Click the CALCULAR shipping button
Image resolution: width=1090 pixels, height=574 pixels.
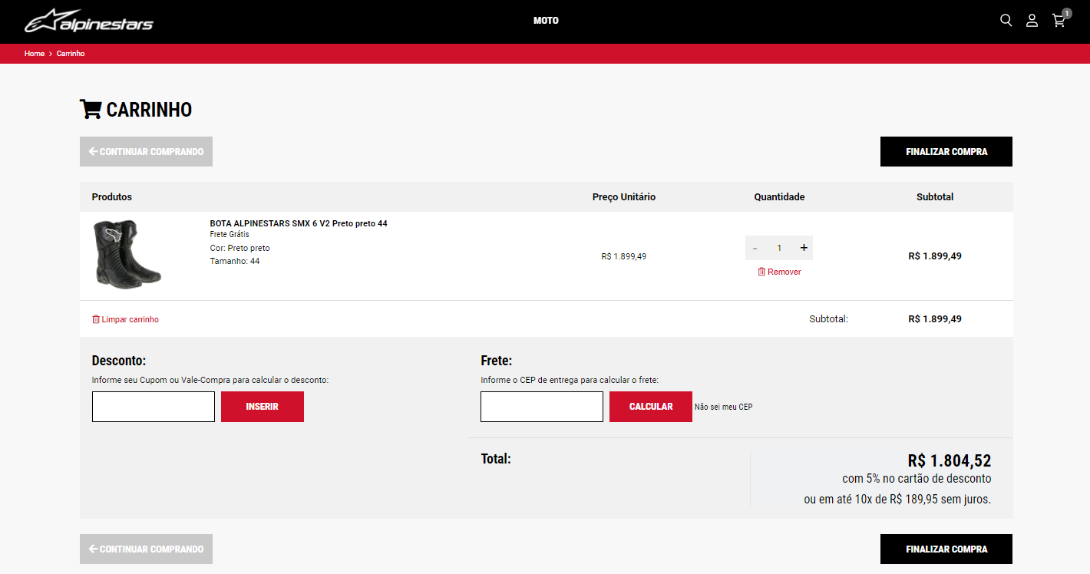651,407
